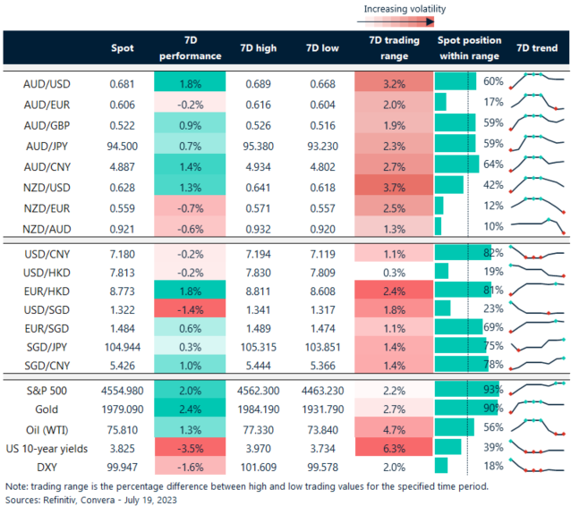Click the Spot position within range header
Screen dimensions: 571x506
pos(468,48)
